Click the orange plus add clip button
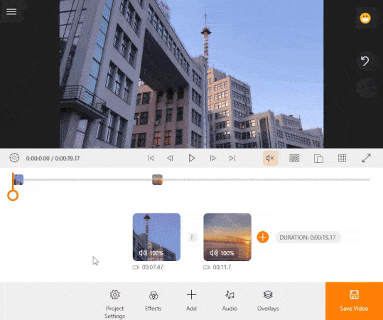The image size is (383, 320). click(263, 237)
